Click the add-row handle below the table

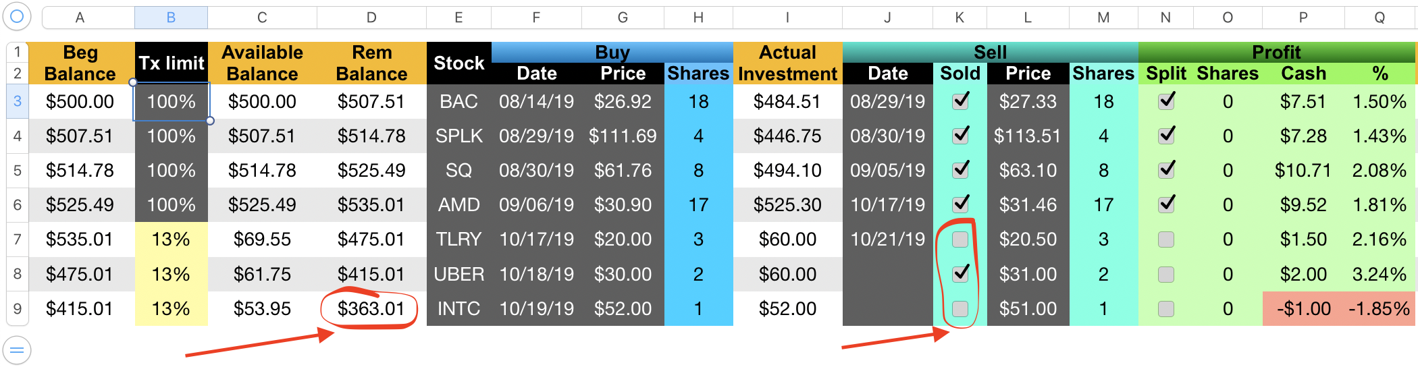[x=17, y=350]
